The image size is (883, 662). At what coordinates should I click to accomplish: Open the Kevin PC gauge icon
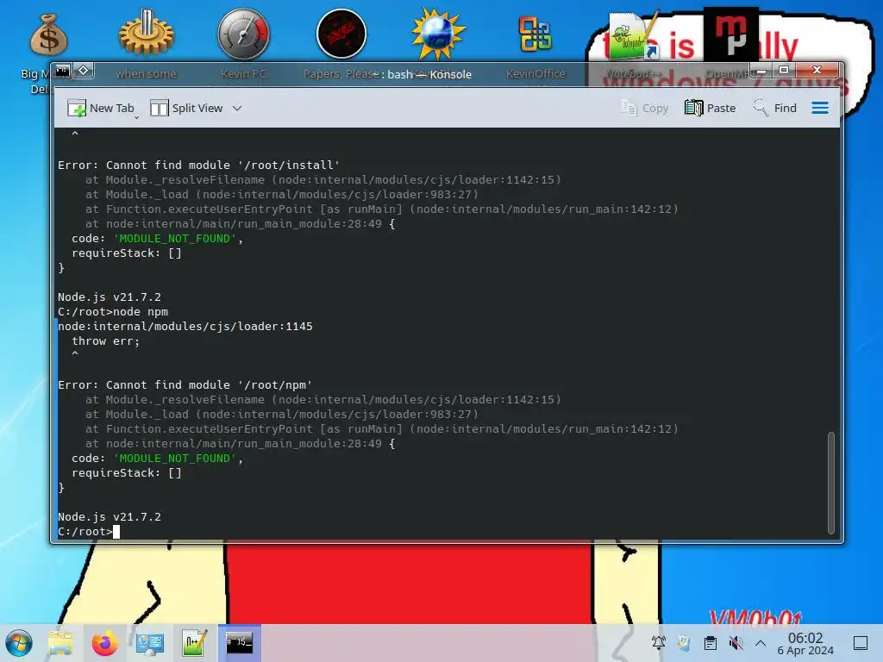pos(243,34)
